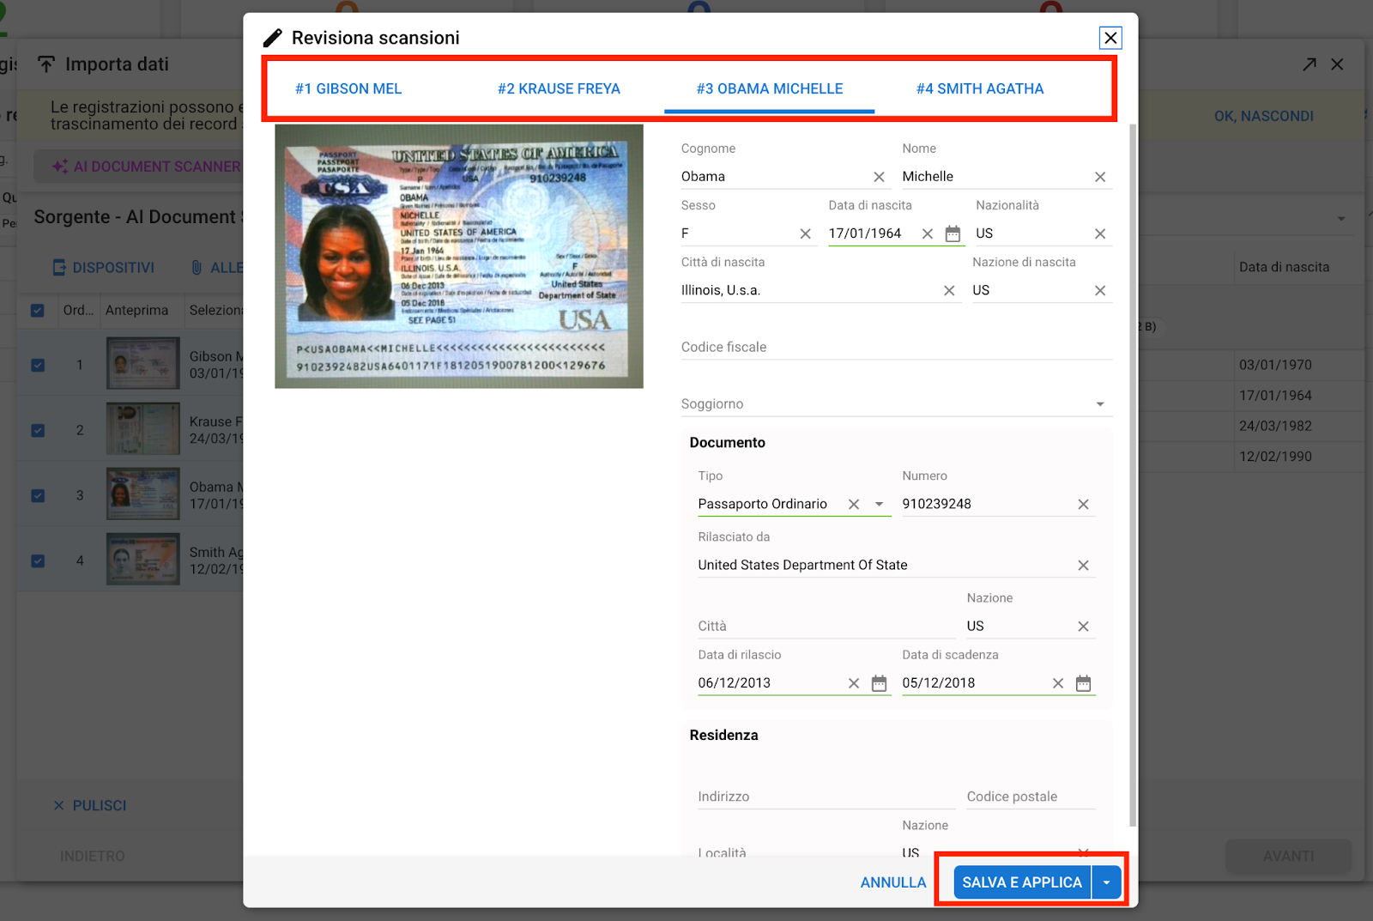
Task: Open calendar picker for Data di nascita
Action: point(953,233)
